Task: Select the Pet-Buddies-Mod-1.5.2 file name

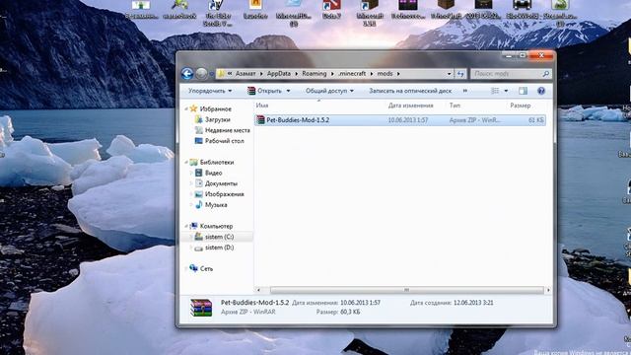Action: pyautogui.click(x=298, y=120)
